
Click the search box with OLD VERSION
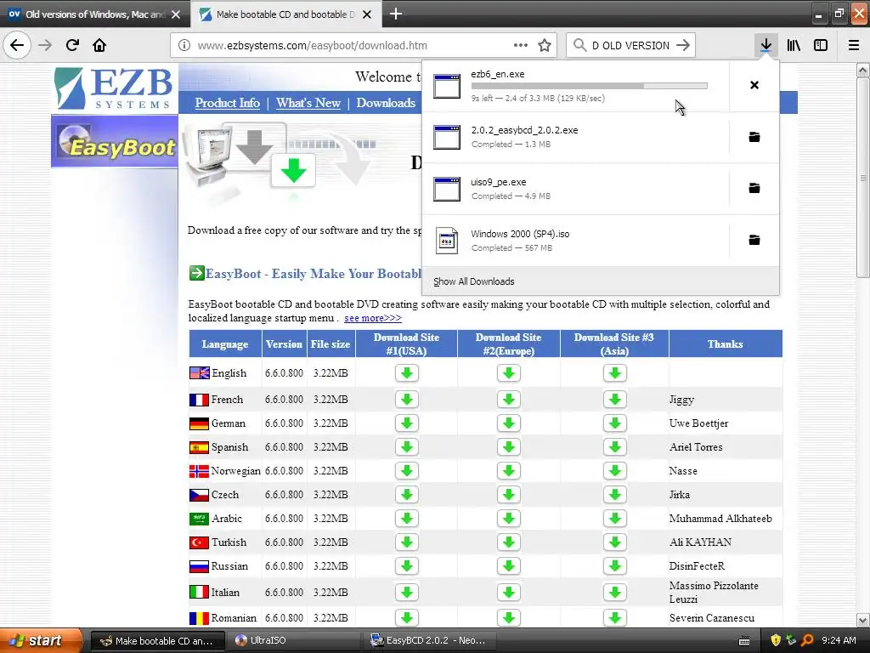tap(631, 46)
